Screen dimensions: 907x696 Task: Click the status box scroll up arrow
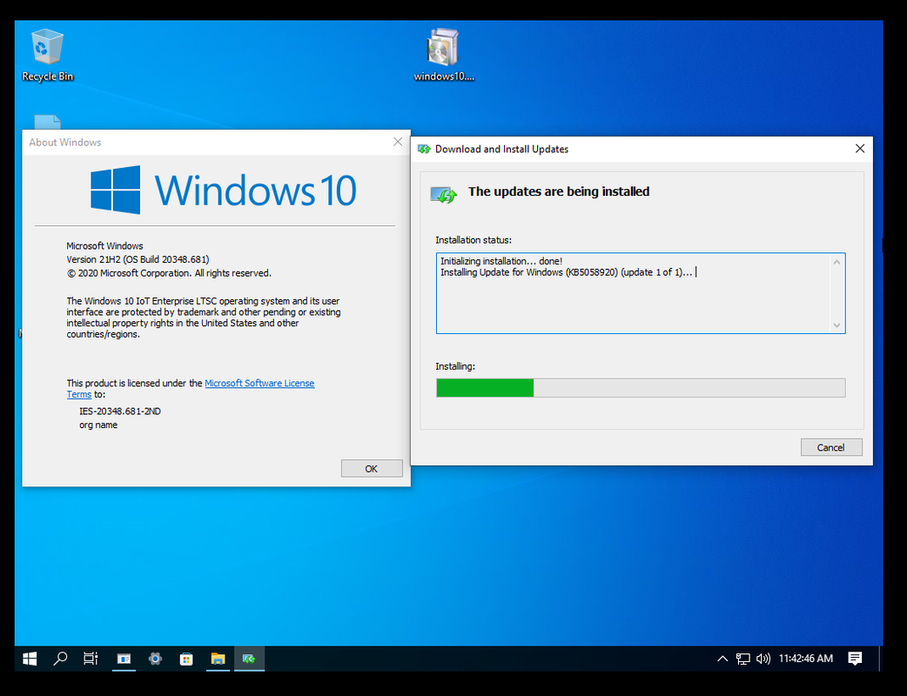[x=837, y=262]
